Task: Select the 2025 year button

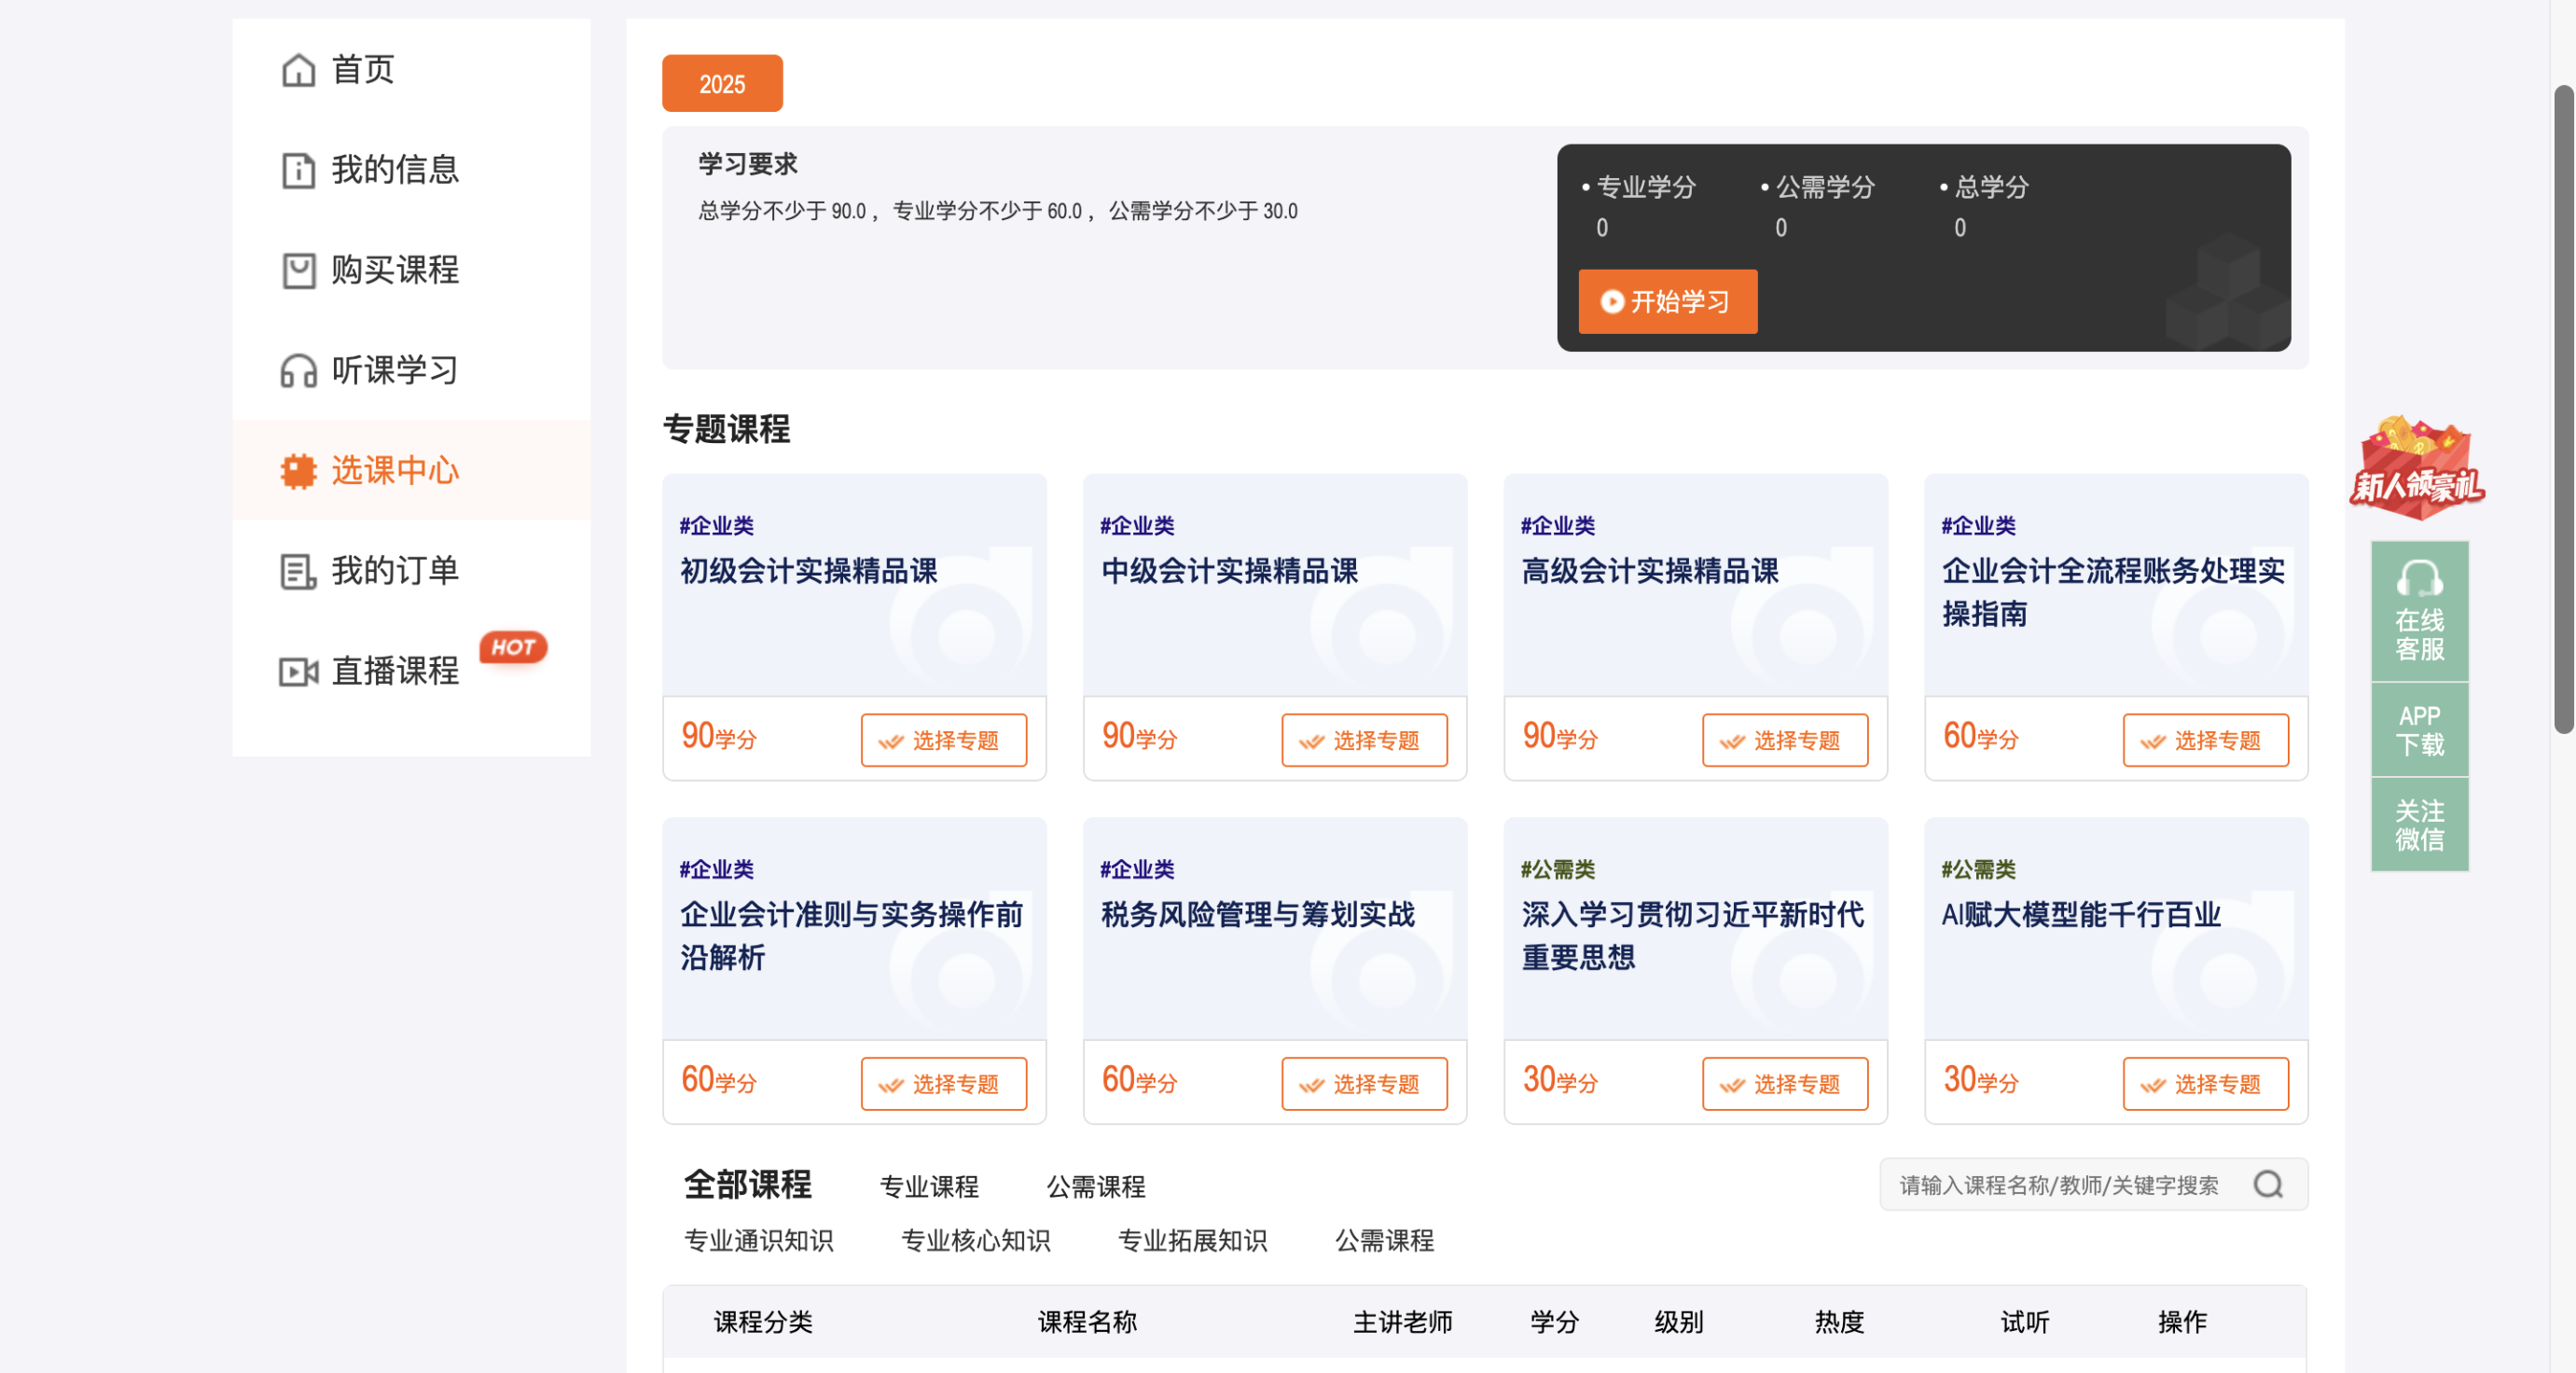Action: [x=722, y=83]
